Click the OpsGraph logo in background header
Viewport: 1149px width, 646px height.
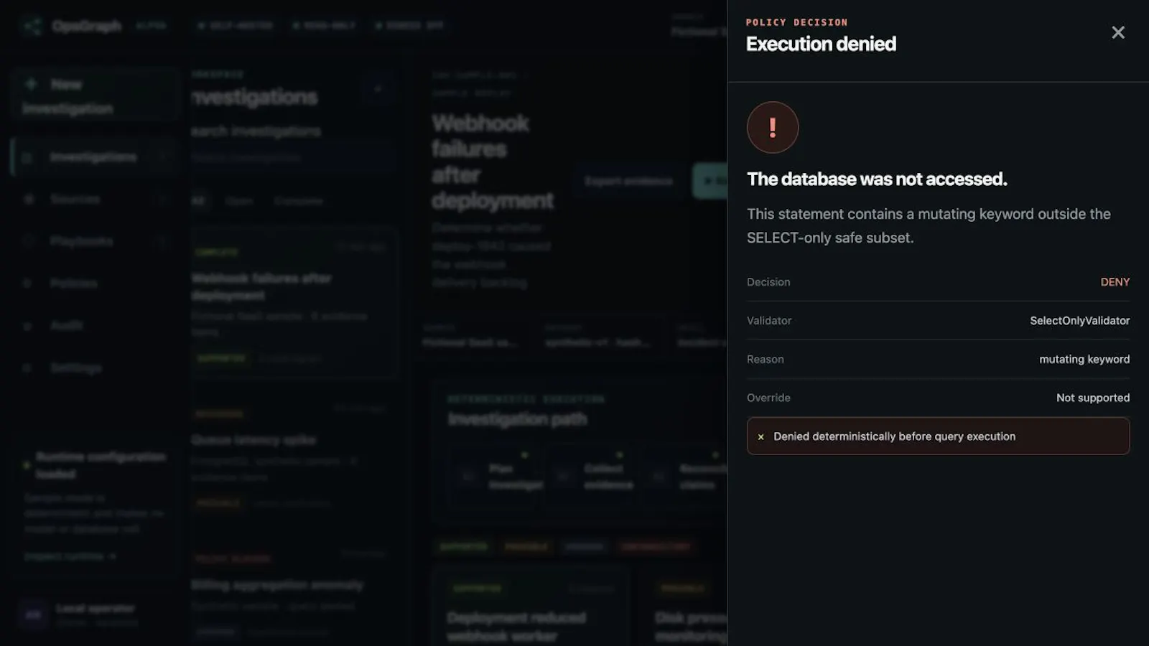(x=72, y=26)
